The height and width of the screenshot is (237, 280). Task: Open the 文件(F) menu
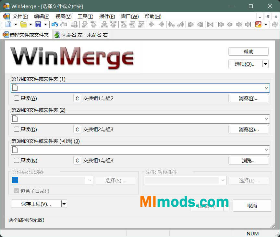pyautogui.click(x=20, y=17)
